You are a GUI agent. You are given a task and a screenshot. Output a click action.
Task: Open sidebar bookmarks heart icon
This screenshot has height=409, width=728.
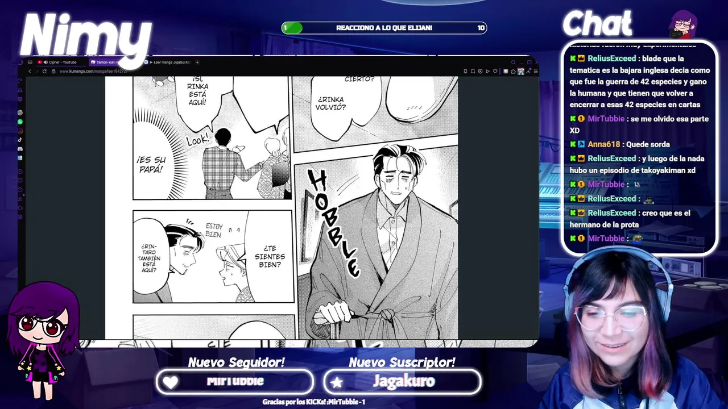coord(20,181)
